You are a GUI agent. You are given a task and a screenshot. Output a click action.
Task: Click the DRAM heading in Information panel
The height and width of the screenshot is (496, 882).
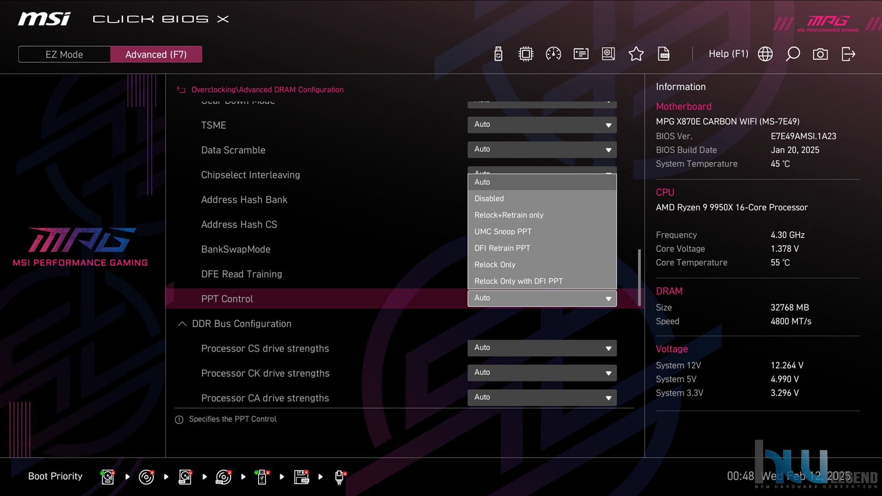tap(669, 291)
